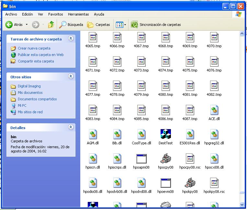The width and height of the screenshot is (247, 210).
Task: Click Publicar esta carpeta en Web
Action: point(41,55)
